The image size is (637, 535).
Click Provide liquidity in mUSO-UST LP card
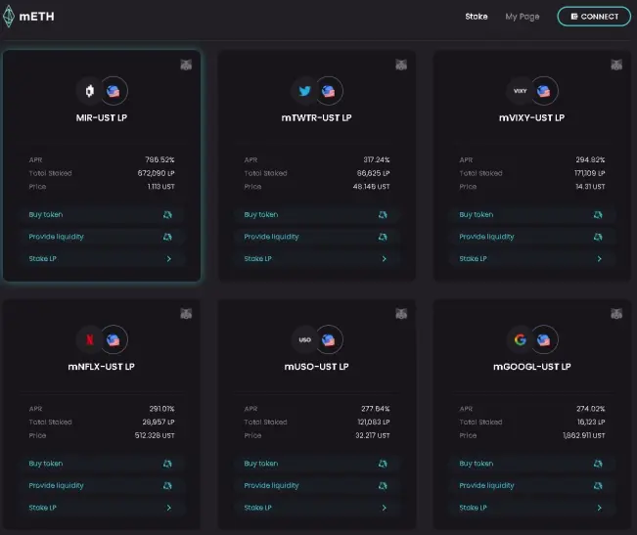click(x=316, y=485)
